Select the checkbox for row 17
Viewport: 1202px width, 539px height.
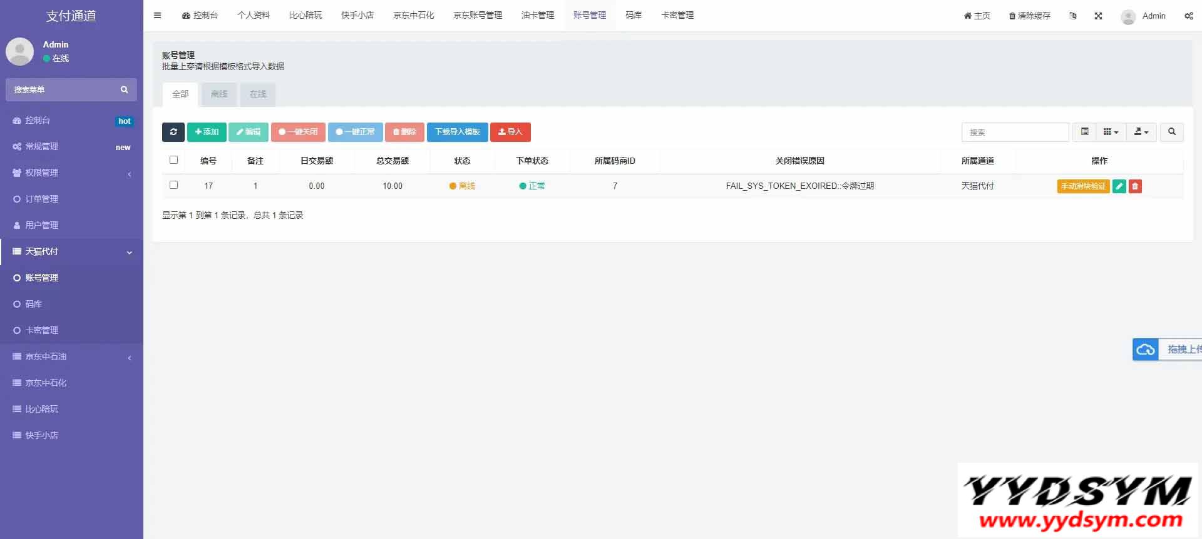(173, 185)
